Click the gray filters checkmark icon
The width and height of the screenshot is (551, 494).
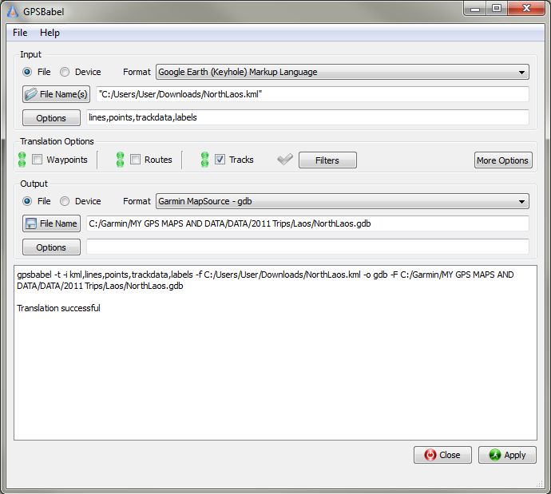(284, 160)
